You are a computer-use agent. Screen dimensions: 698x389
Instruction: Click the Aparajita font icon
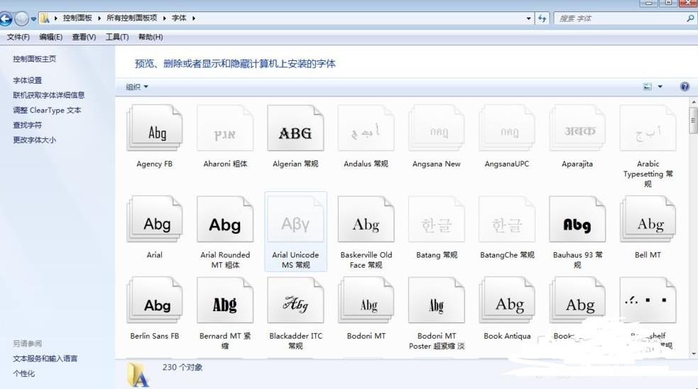pyautogui.click(x=577, y=130)
